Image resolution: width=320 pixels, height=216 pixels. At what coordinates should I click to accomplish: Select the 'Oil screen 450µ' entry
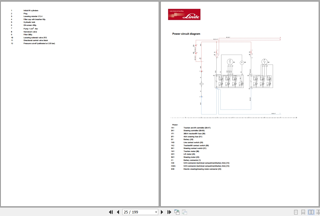point(30,25)
